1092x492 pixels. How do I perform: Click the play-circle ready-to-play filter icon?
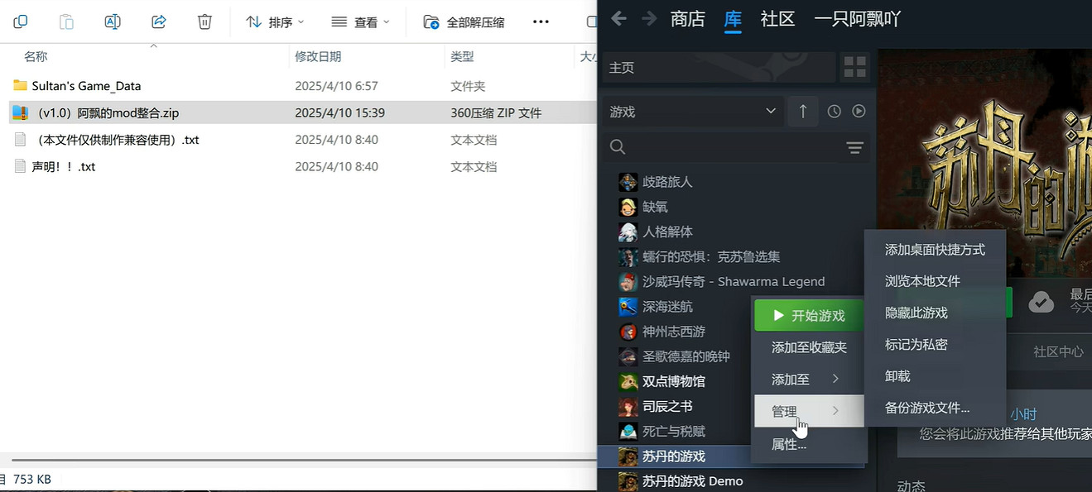859,111
